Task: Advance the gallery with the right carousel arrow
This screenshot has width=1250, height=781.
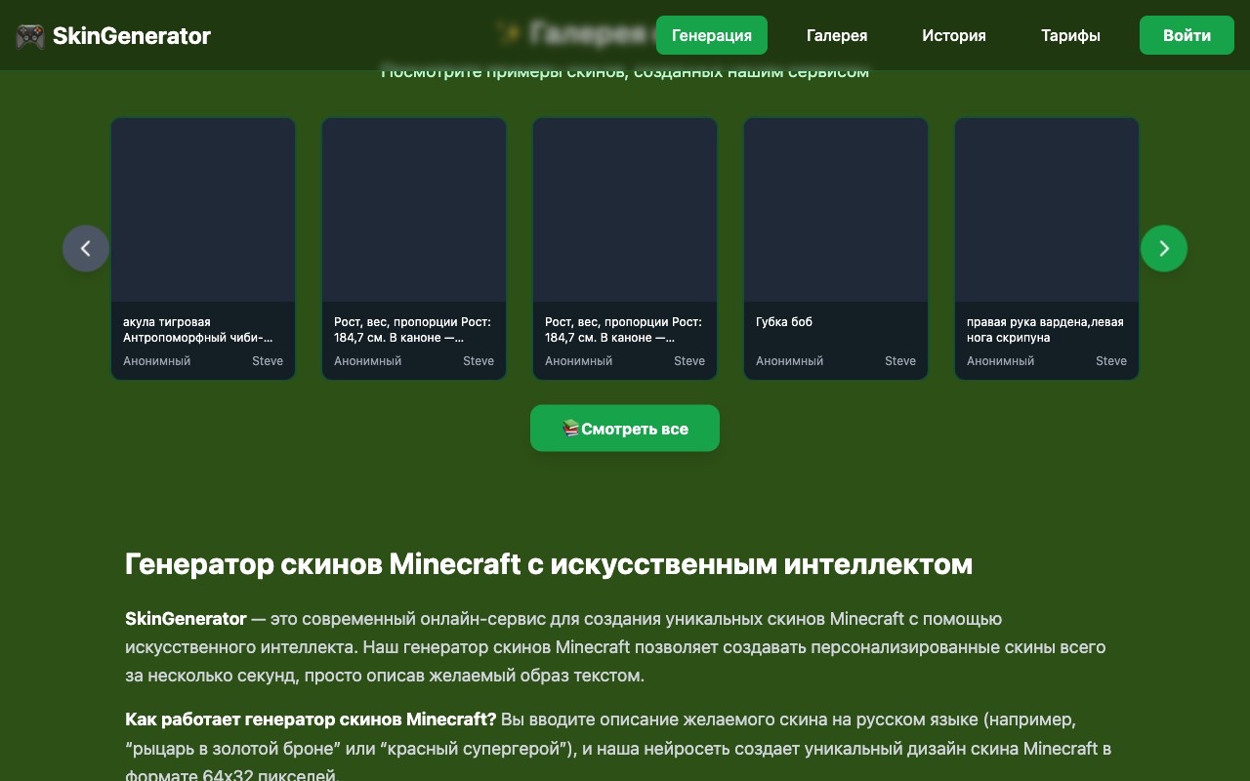Action: coord(1164,249)
